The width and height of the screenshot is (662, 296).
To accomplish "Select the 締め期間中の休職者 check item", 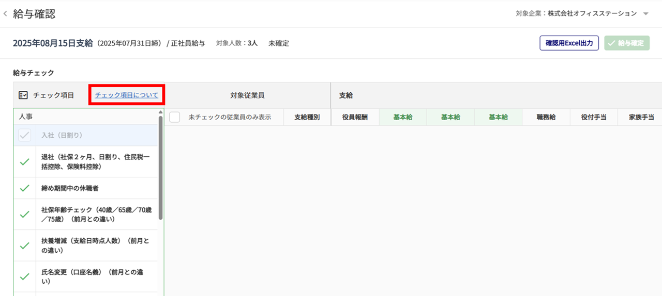I will [x=85, y=188].
